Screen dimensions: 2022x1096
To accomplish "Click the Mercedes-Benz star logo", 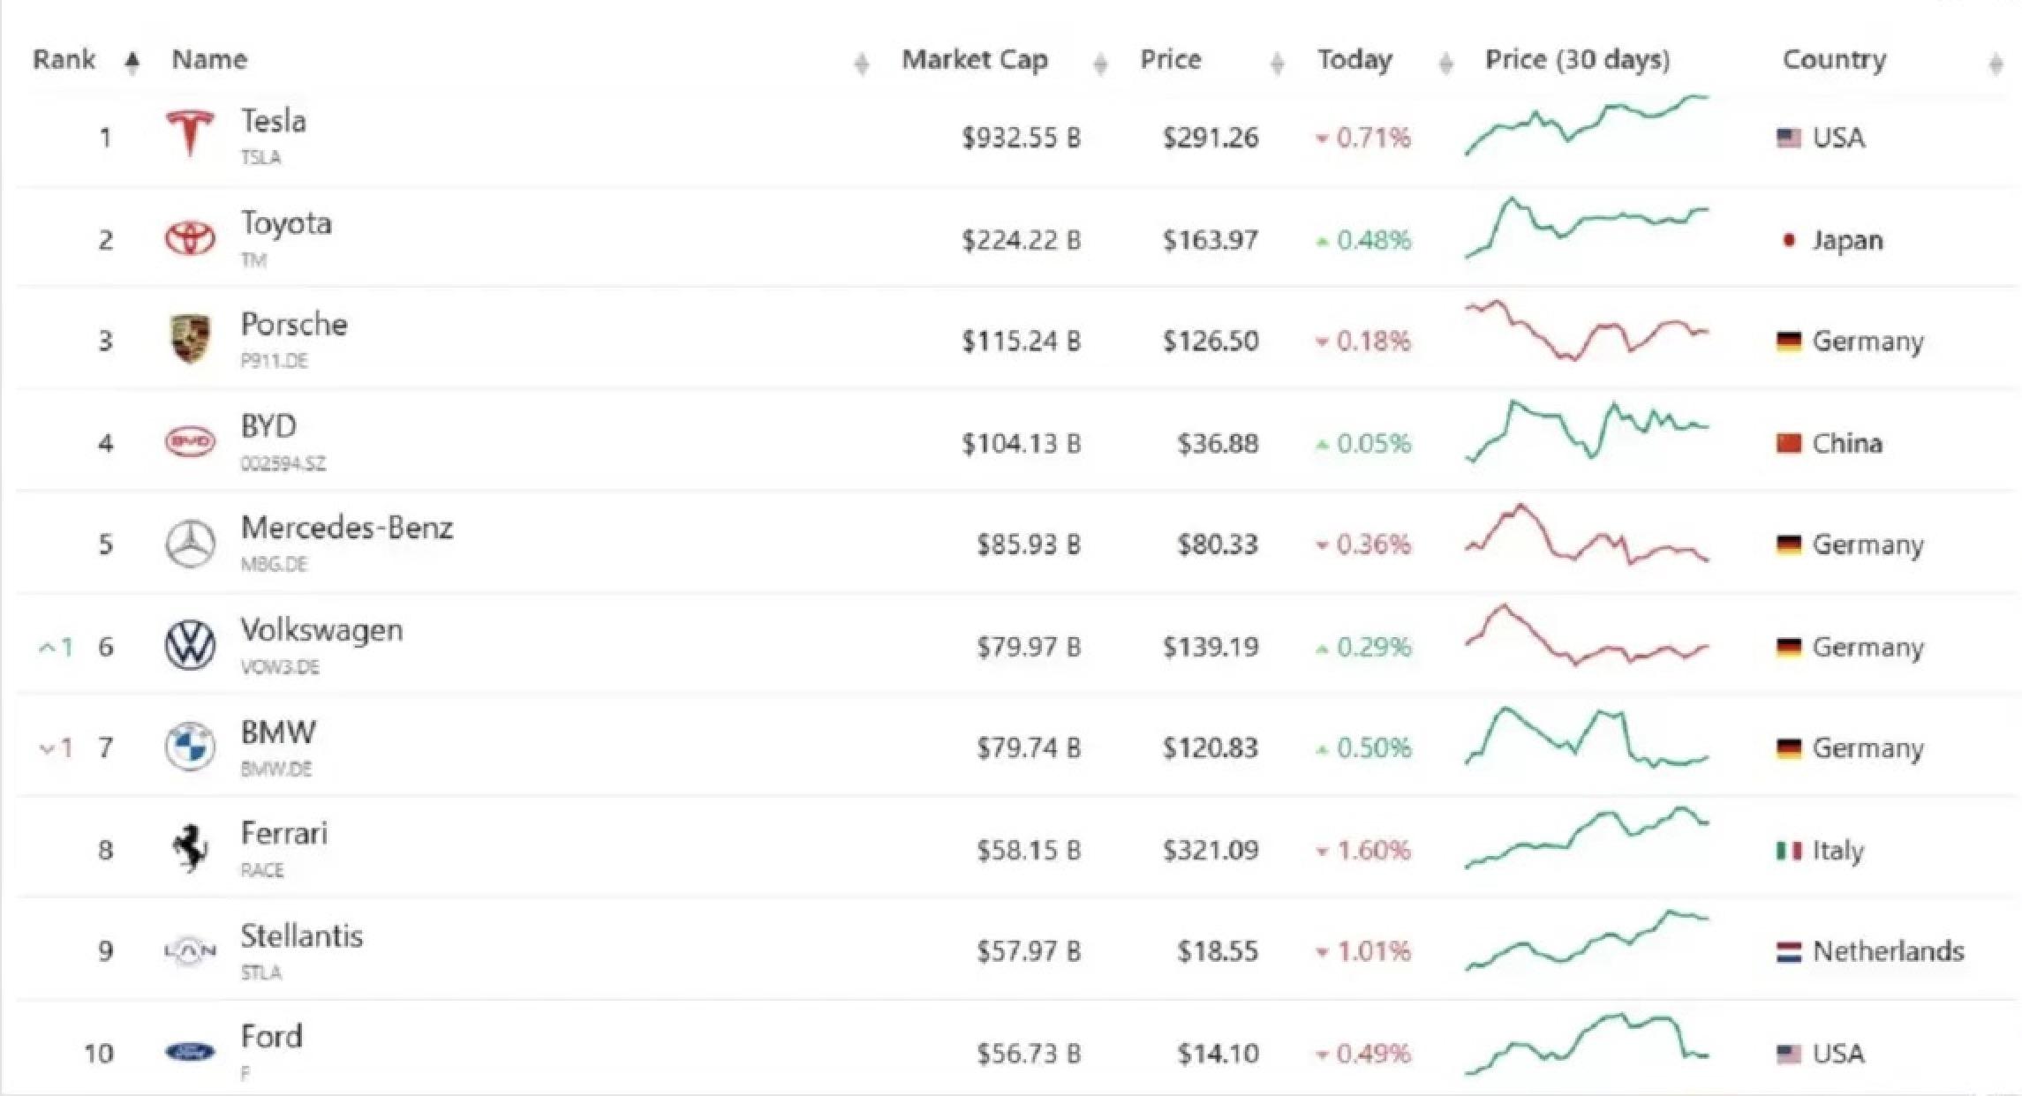I will pyautogui.click(x=191, y=544).
